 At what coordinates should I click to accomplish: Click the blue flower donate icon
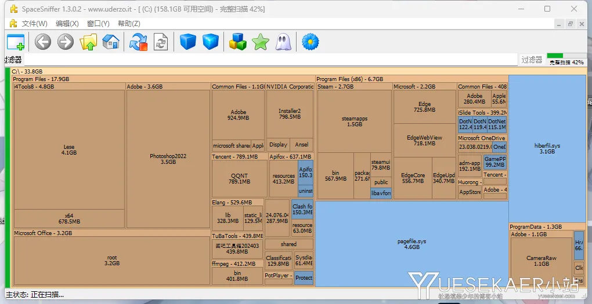pyautogui.click(x=311, y=42)
